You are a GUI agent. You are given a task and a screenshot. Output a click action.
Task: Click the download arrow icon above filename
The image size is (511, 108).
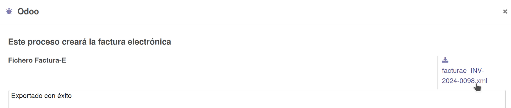tap(445, 60)
